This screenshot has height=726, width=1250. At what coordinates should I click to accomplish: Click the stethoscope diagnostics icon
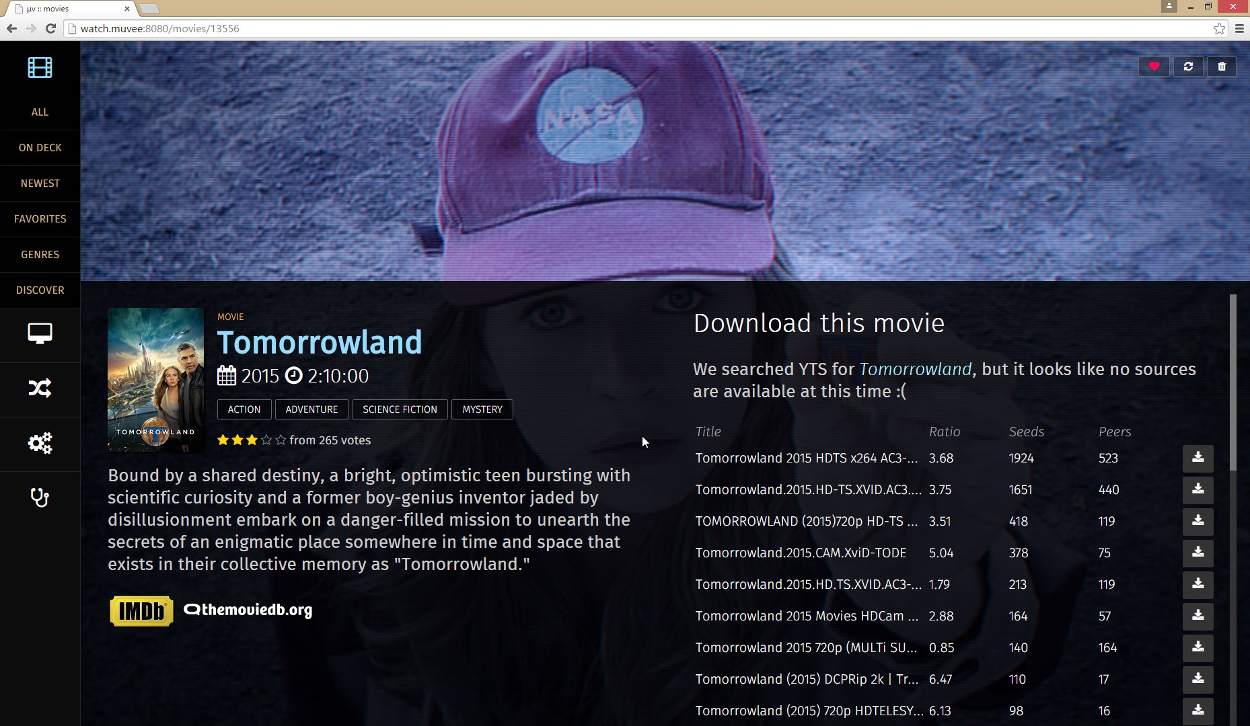(x=40, y=497)
